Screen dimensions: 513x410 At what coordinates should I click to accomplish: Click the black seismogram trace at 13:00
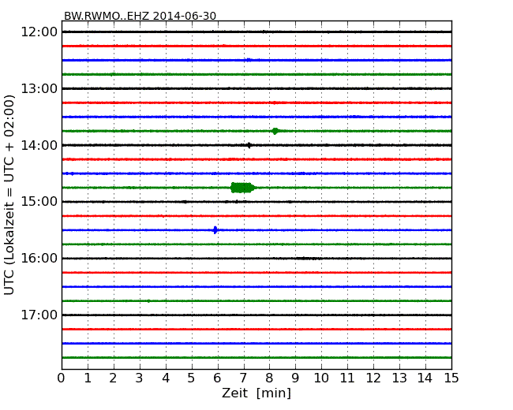click(x=256, y=88)
